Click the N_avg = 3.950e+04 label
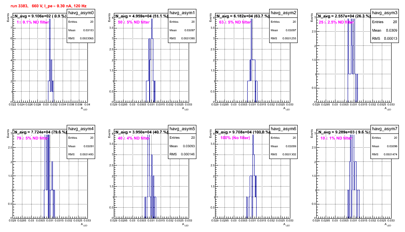 [x=142, y=132]
